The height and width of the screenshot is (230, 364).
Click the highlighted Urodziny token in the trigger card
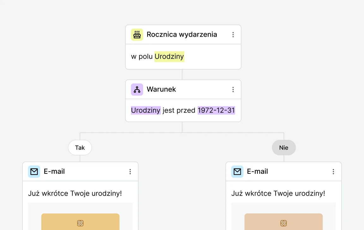pos(169,56)
